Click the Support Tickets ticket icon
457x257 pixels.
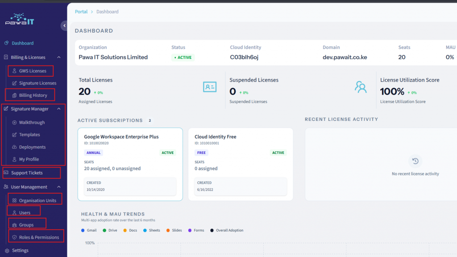pos(6,173)
